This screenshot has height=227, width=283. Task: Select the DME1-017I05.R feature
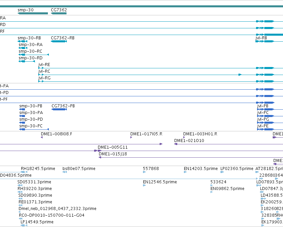click(x=131, y=137)
